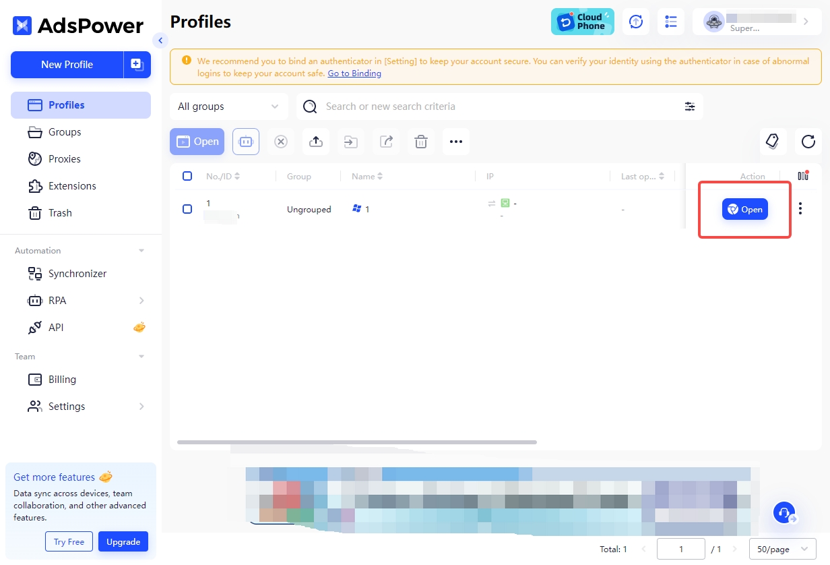Screen dimensions: 830x565
Task: Tick the select-all checkbox in table header
Action: (187, 176)
